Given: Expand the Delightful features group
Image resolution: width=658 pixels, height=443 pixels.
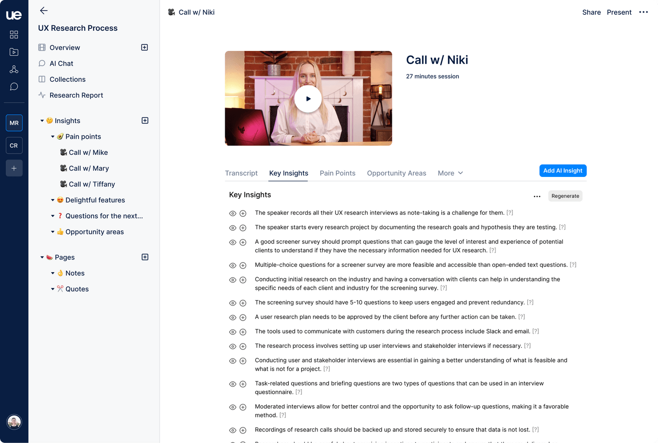Looking at the screenshot, I should (x=53, y=200).
